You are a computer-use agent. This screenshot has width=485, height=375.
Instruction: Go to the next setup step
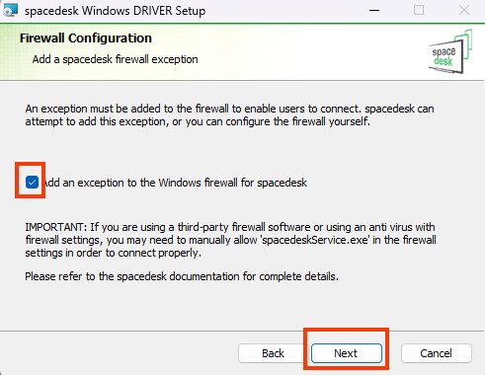[347, 353]
